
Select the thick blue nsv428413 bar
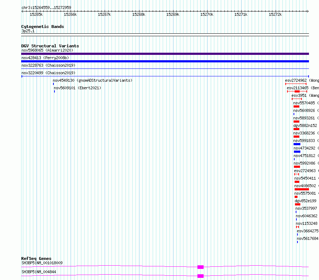click(x=165, y=61)
